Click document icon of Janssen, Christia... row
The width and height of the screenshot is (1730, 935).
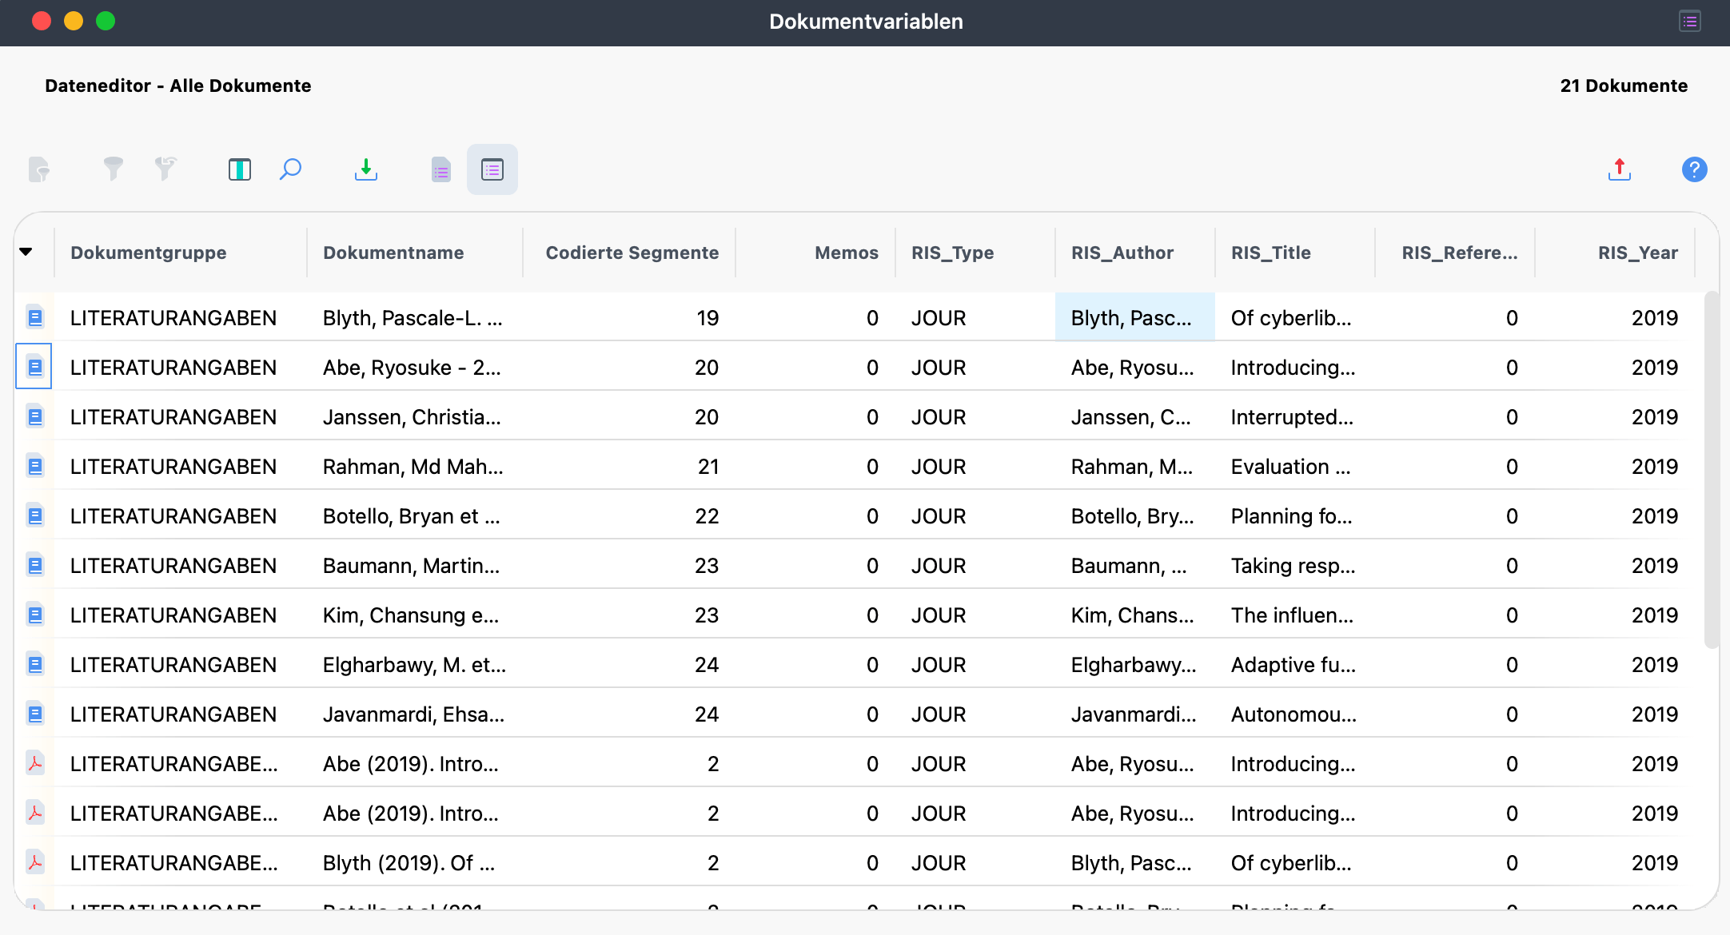tap(34, 416)
